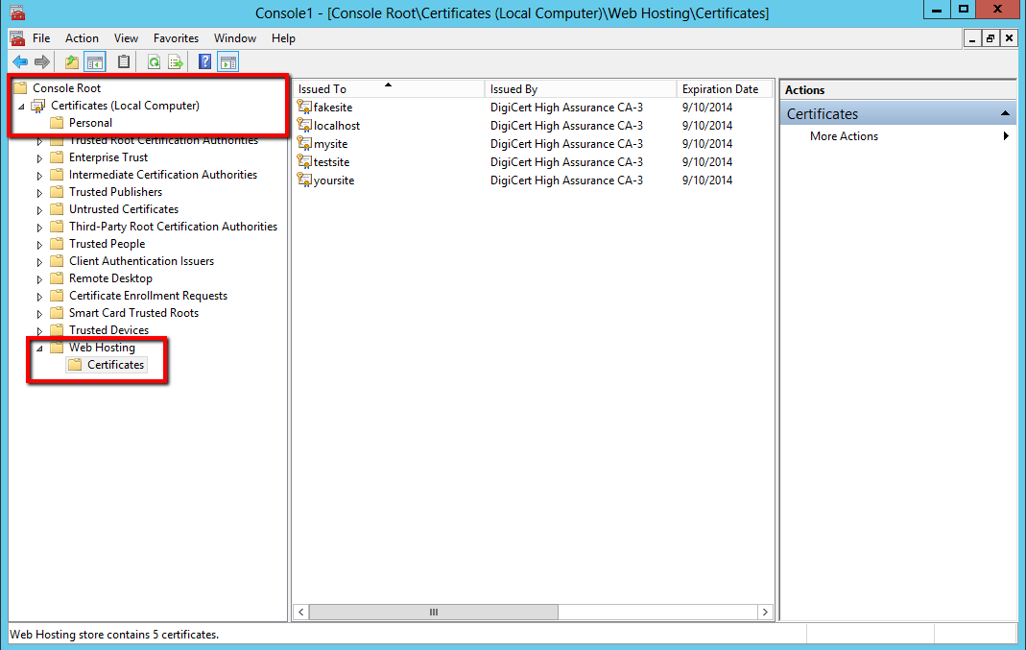Open Help via the question mark icon
1026x650 pixels.
click(204, 62)
